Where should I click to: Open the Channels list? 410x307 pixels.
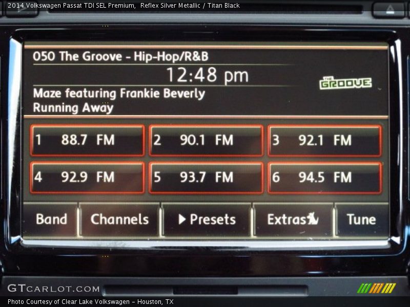pos(120,220)
